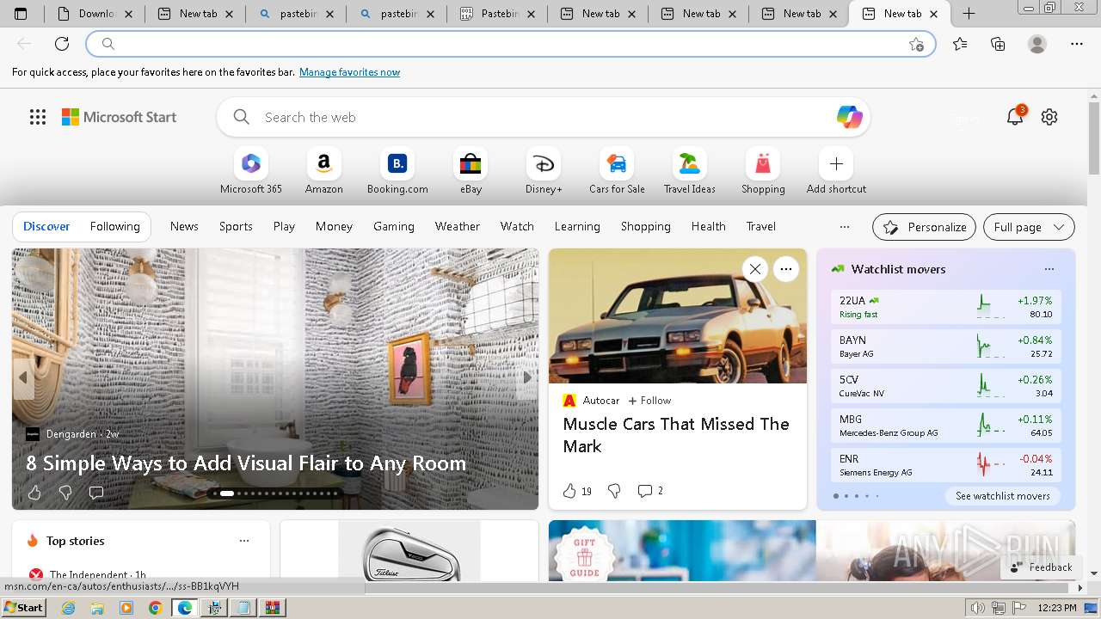Open the Microsoft Start apps grid
The width and height of the screenshot is (1101, 619).
[38, 117]
